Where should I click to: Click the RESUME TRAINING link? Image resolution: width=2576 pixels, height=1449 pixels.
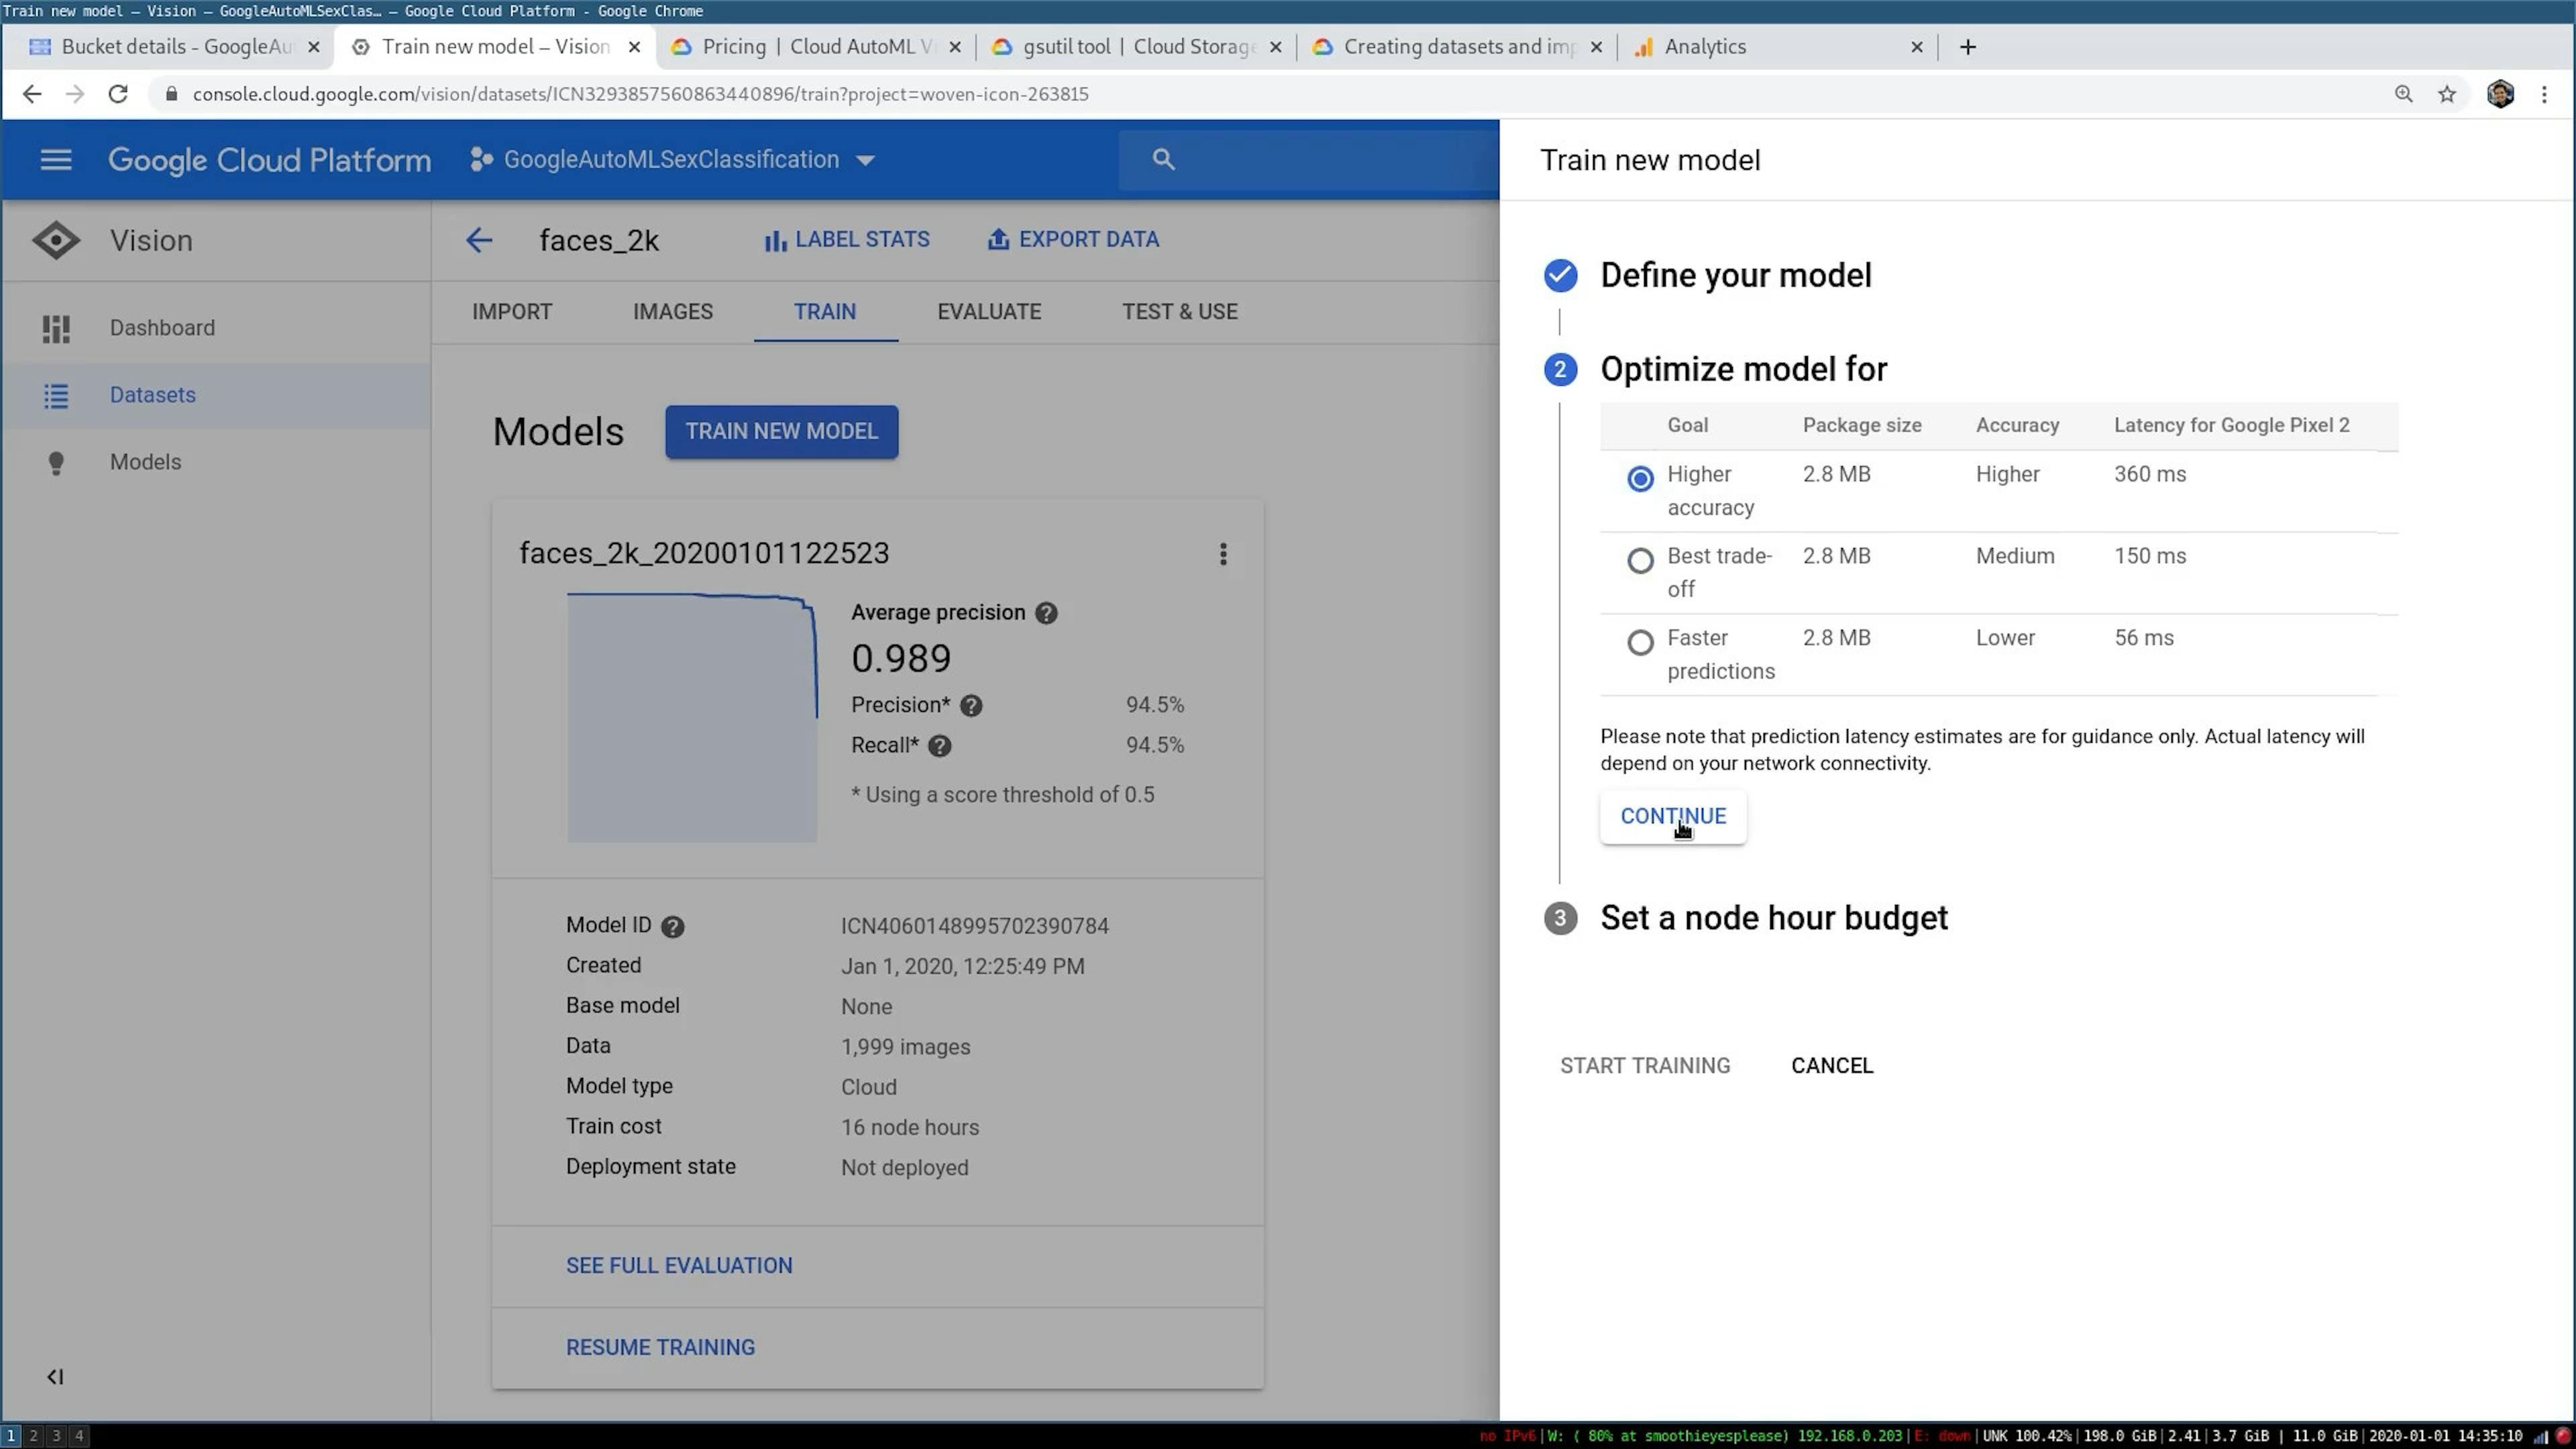click(660, 1348)
